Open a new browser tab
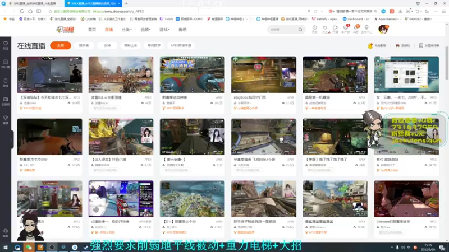The image size is (449, 252). [126, 3]
